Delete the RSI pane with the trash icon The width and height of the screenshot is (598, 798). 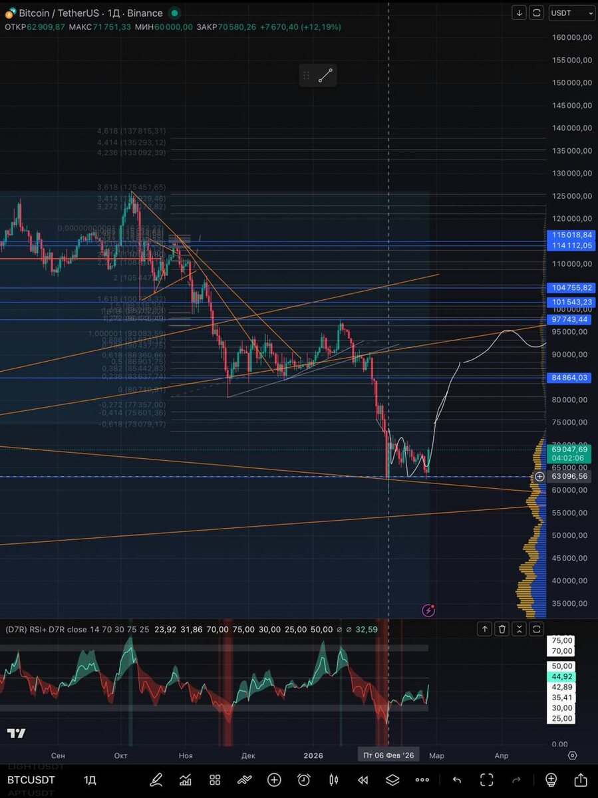[x=503, y=628]
